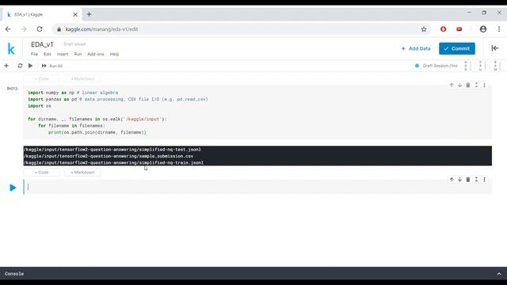The height and width of the screenshot is (285, 507).
Task: Click the Draft saved status text
Action: pyautogui.click(x=74, y=44)
